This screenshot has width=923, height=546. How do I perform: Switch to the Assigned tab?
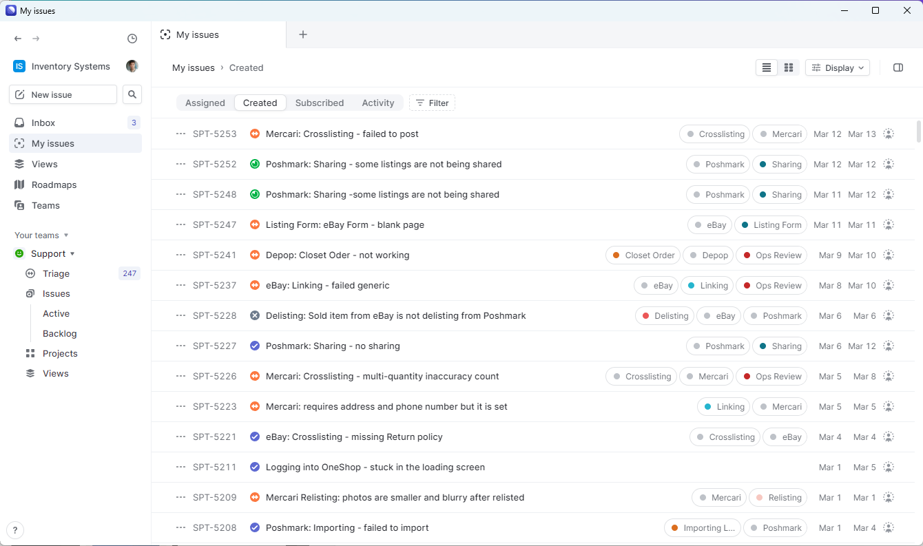(205, 103)
